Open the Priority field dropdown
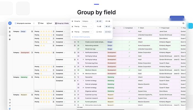Screen dimensions: 193x110 87,26
